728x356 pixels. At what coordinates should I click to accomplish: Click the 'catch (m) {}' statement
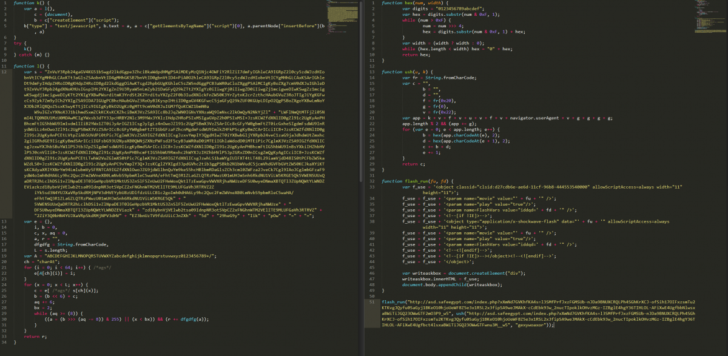29,54
